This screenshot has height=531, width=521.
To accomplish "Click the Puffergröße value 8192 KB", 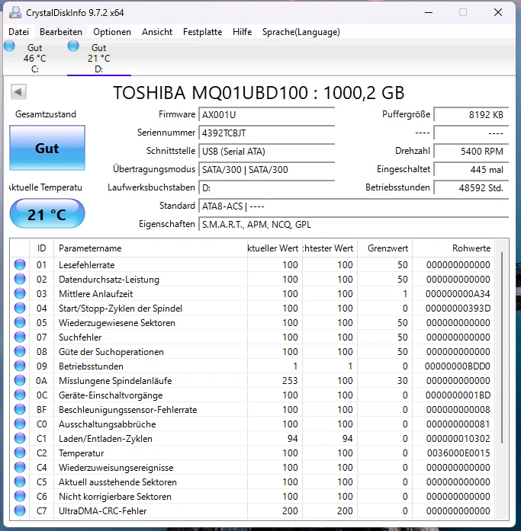I will 471,115.
